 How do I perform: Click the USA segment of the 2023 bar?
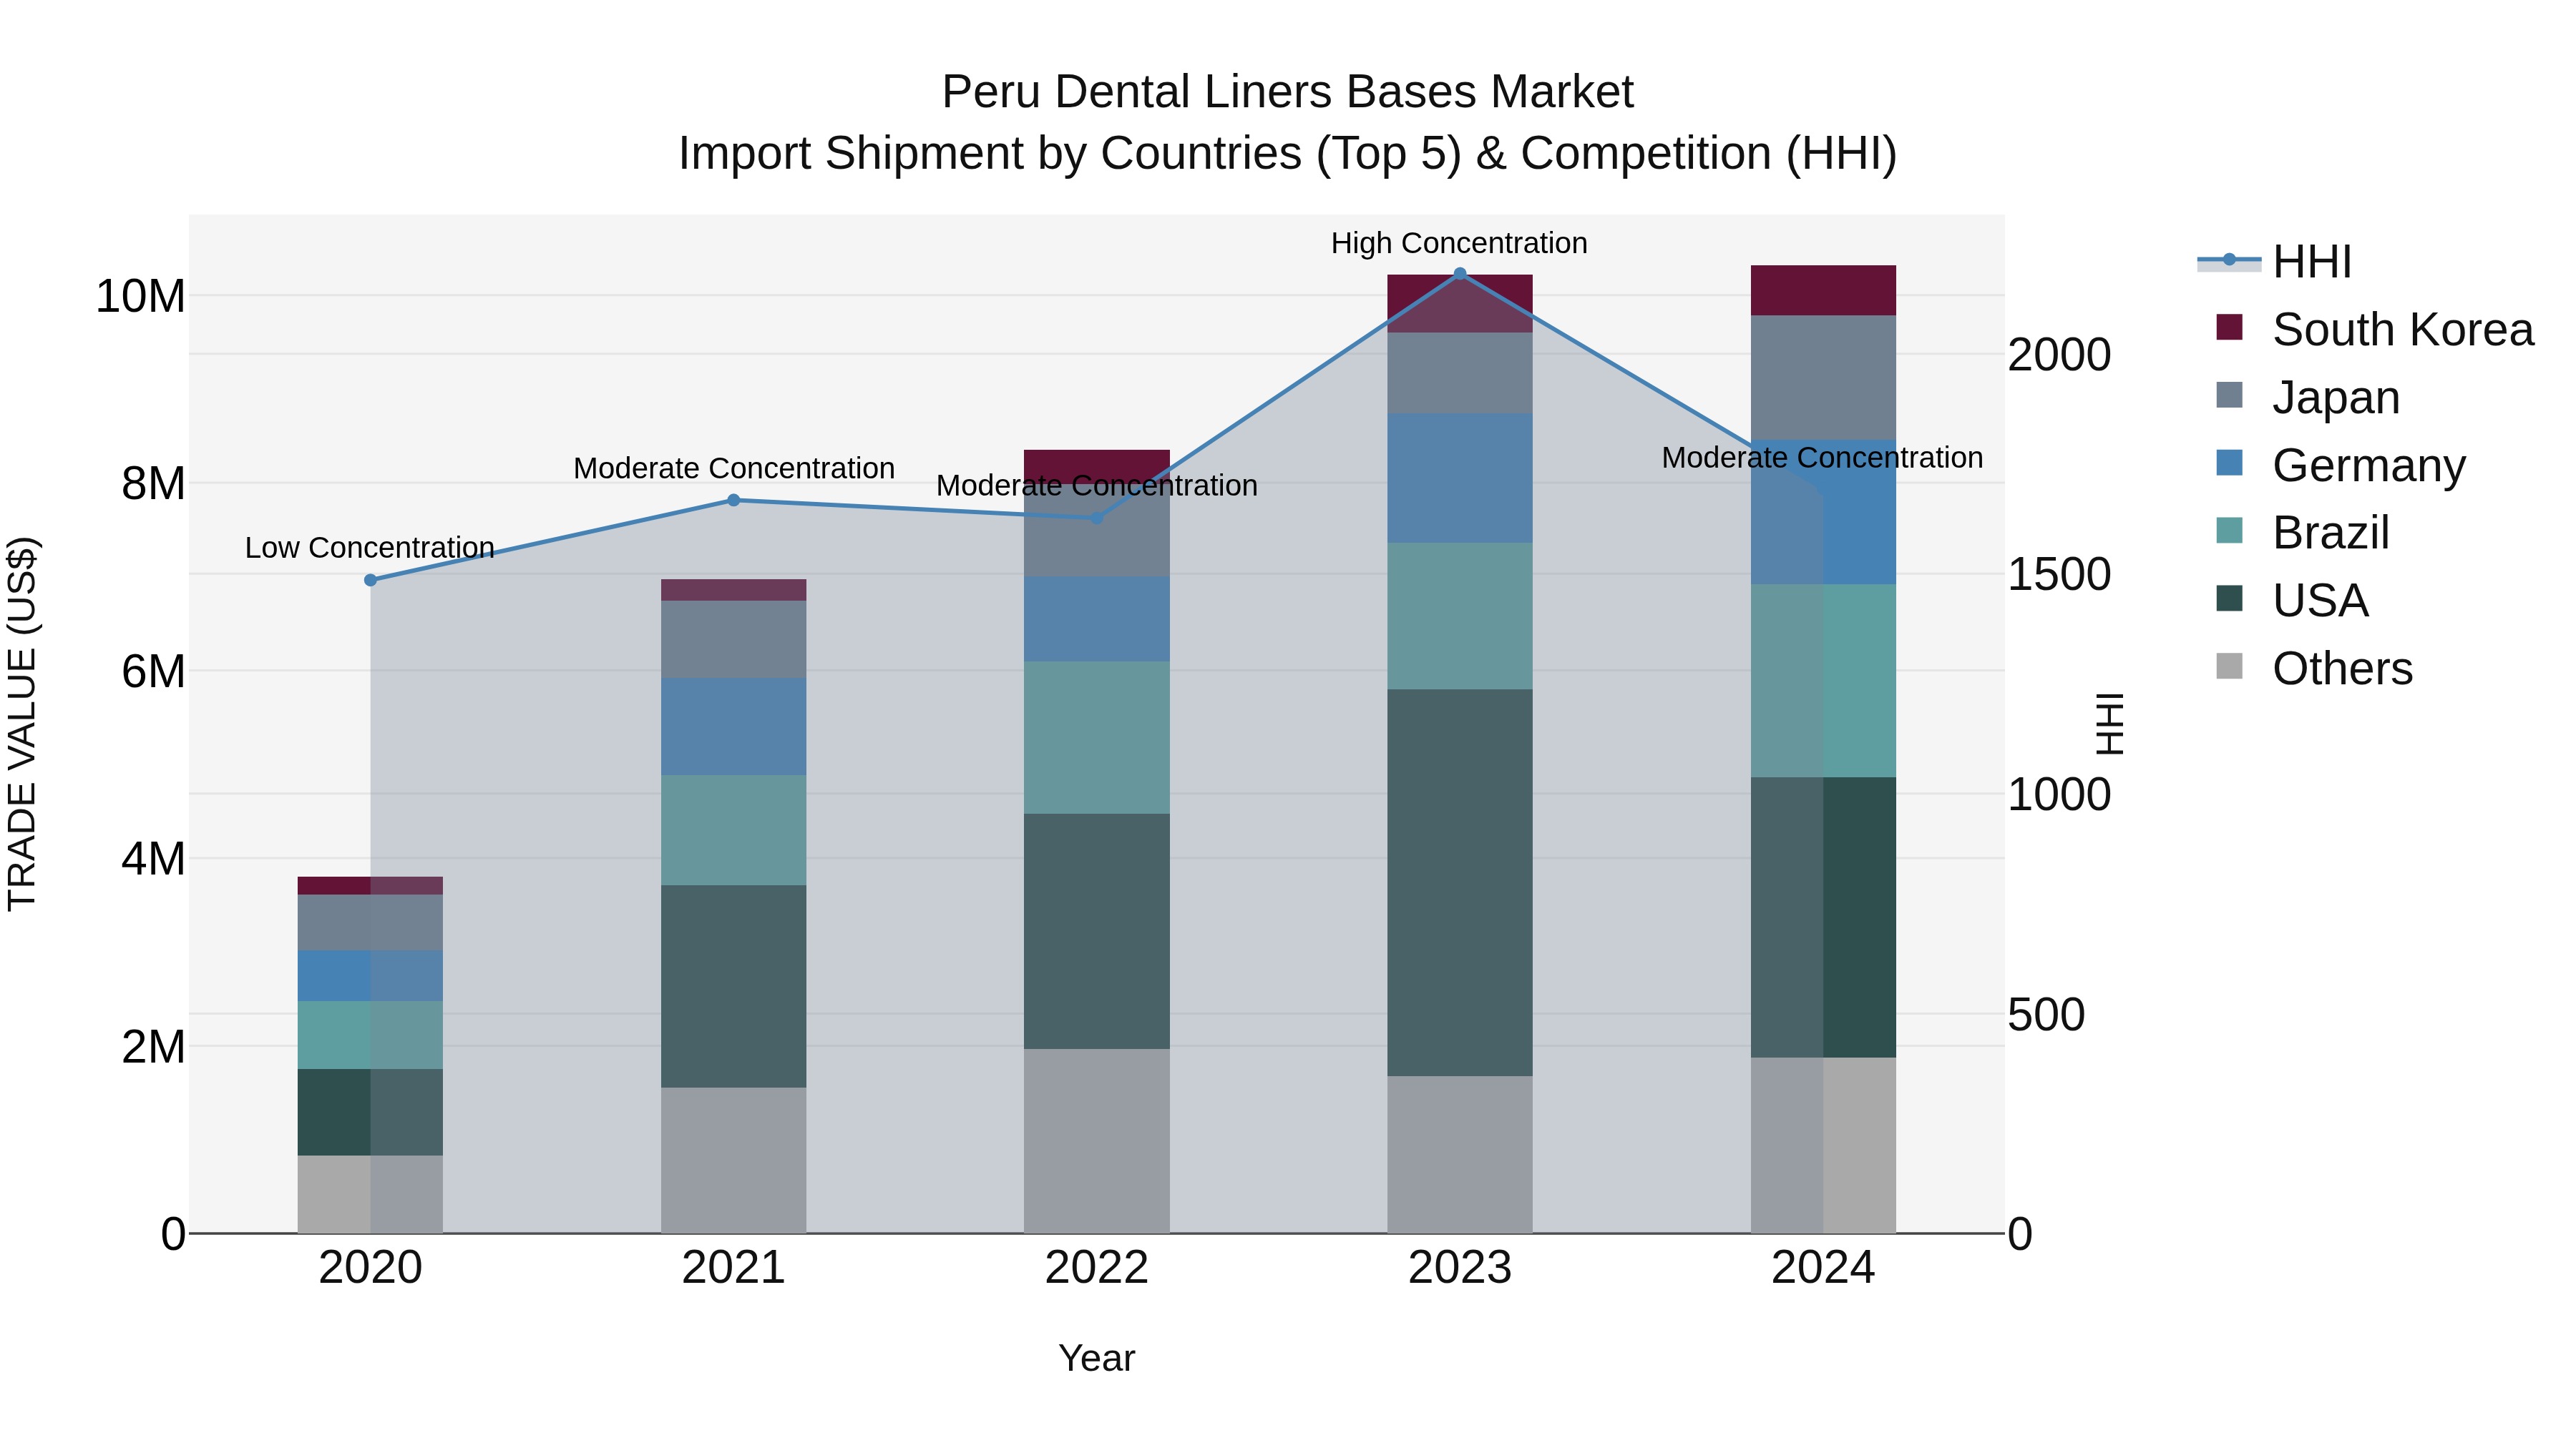(x=1459, y=882)
